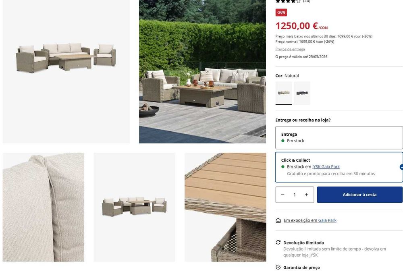Open the Em exposição em Gaia Park link

point(310,220)
